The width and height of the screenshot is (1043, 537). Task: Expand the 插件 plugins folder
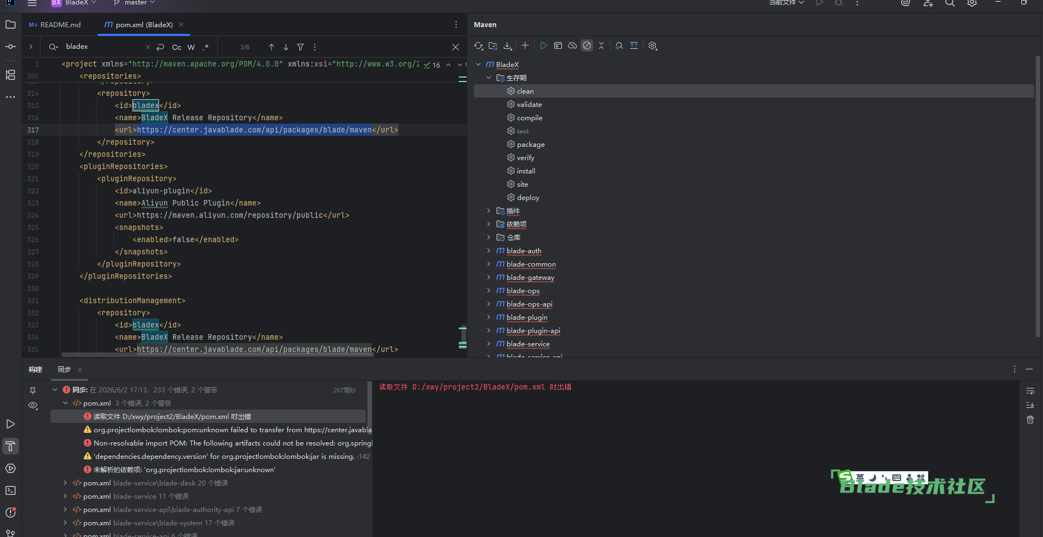click(x=489, y=211)
